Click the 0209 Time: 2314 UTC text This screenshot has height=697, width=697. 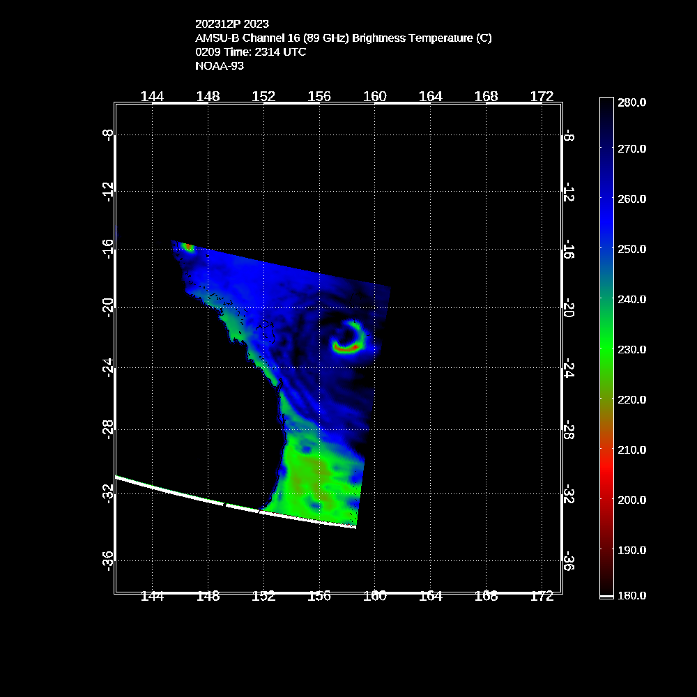pyautogui.click(x=250, y=52)
